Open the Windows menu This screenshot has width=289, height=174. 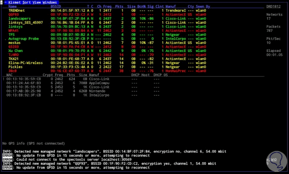pyautogui.click(x=50, y=2)
